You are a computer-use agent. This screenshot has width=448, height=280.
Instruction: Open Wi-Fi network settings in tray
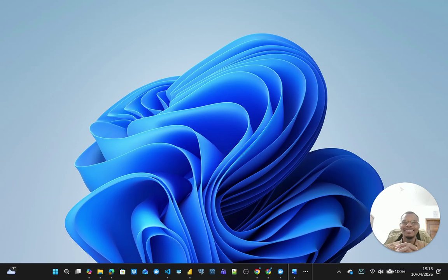(373, 271)
